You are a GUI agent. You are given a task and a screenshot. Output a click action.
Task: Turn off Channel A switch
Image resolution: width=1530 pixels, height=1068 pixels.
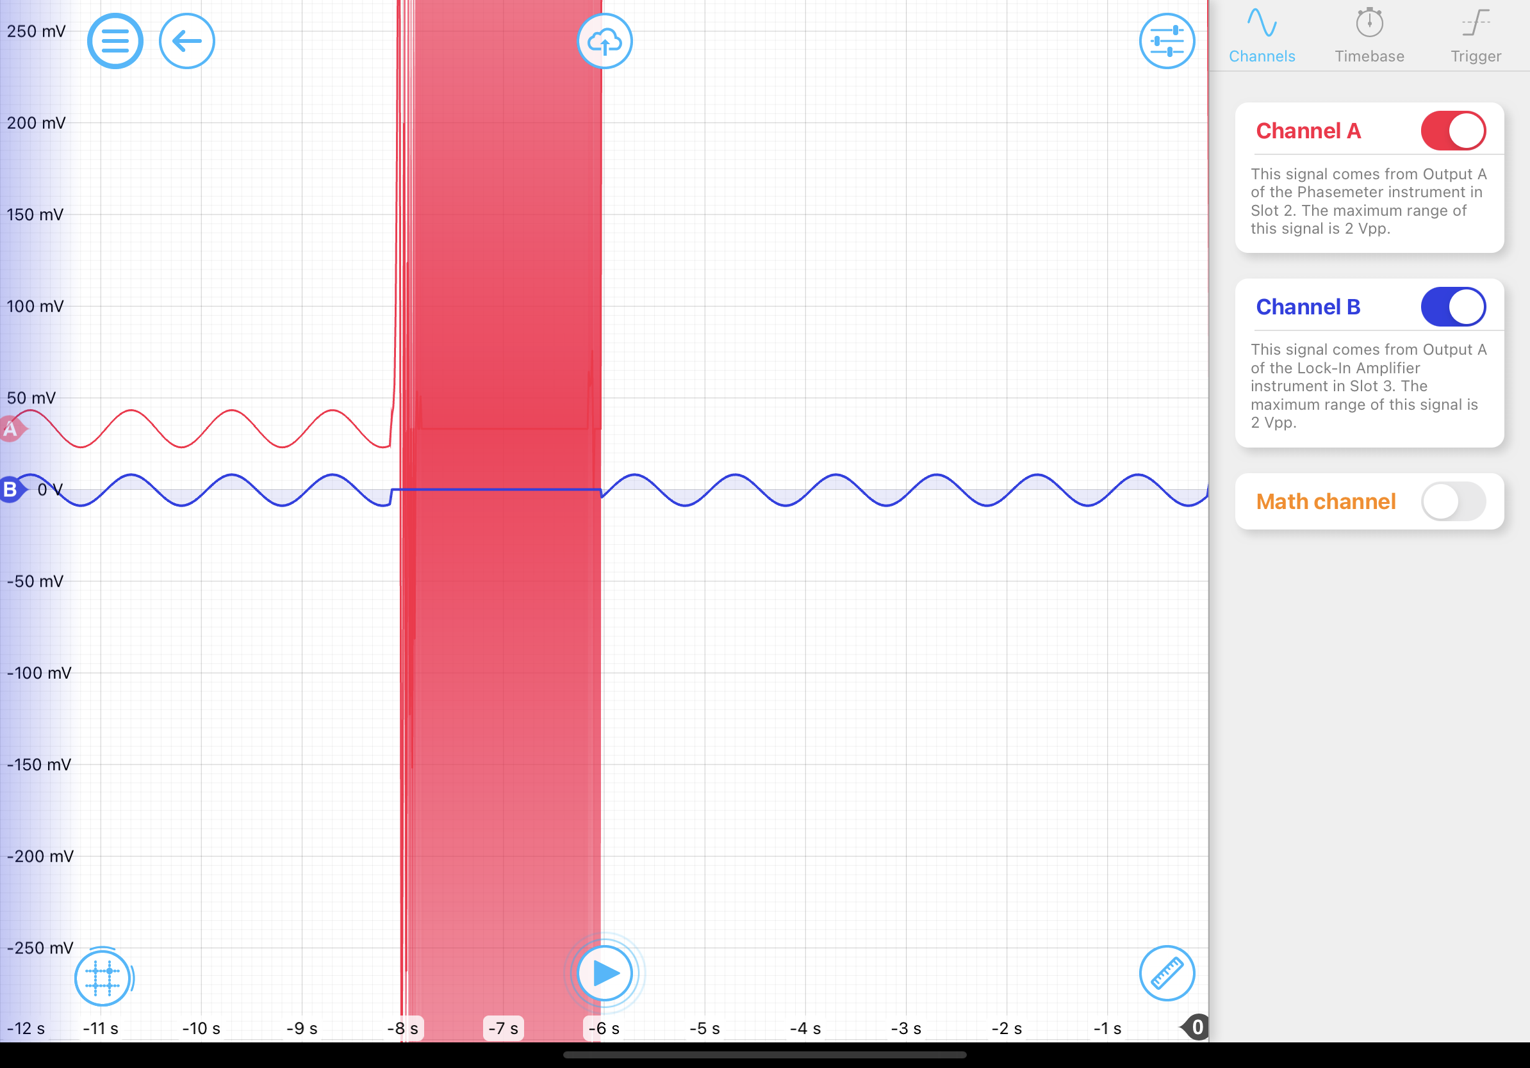(1452, 131)
